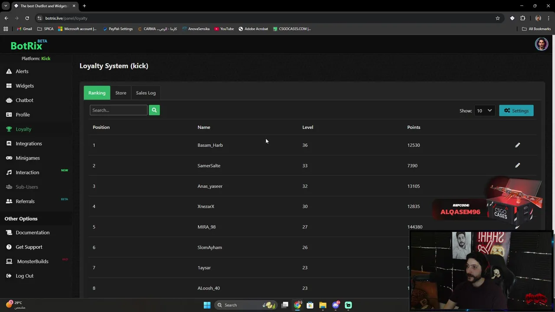
Task: Click the green search magnifier button
Action: (x=154, y=110)
